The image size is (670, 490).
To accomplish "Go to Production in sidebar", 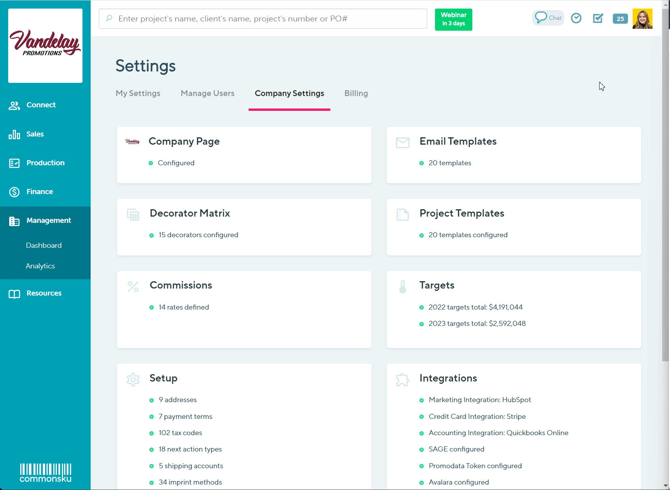I will pos(45,163).
